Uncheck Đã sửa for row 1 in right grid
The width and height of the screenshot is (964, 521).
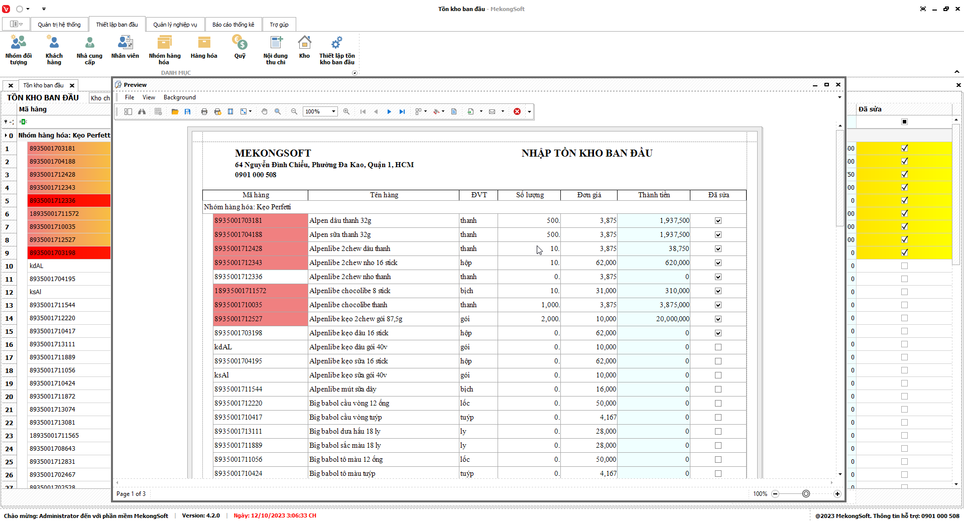coord(904,148)
